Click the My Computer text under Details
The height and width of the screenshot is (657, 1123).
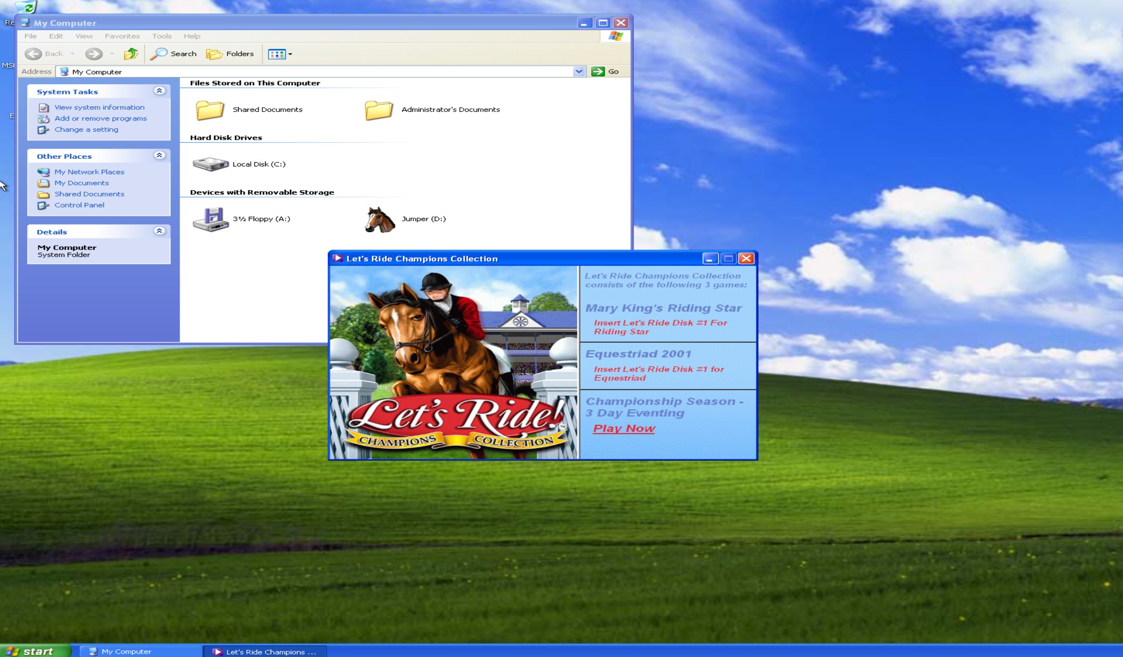[67, 248]
